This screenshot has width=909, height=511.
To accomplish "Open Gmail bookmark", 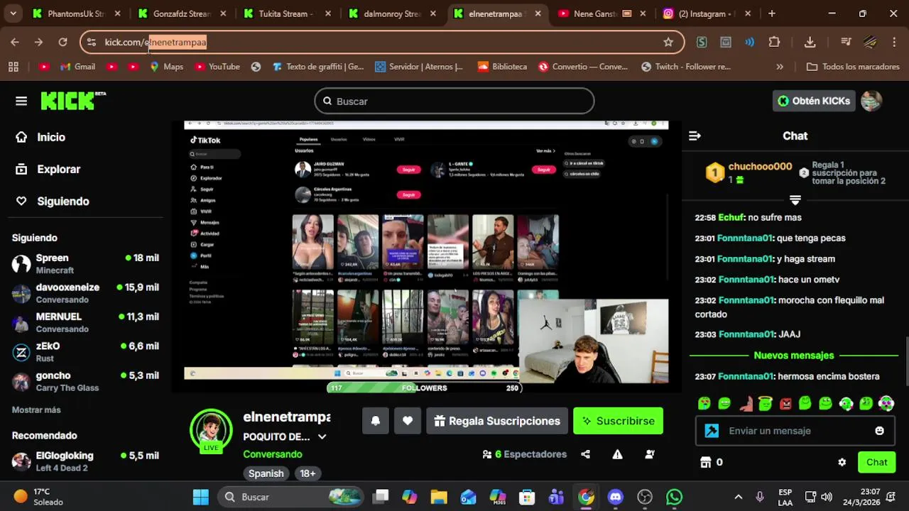I will click(x=77, y=67).
